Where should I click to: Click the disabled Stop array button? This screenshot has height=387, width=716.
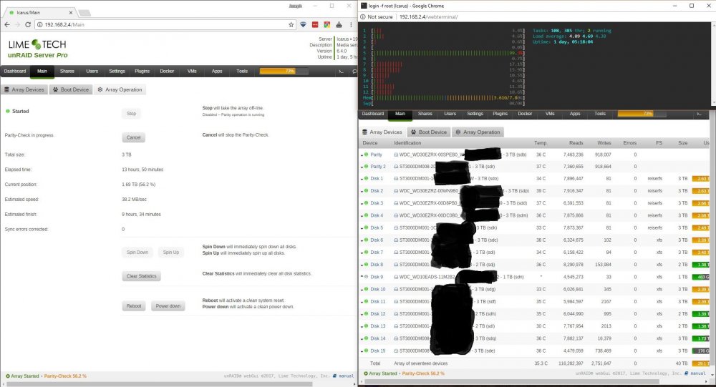click(x=131, y=114)
